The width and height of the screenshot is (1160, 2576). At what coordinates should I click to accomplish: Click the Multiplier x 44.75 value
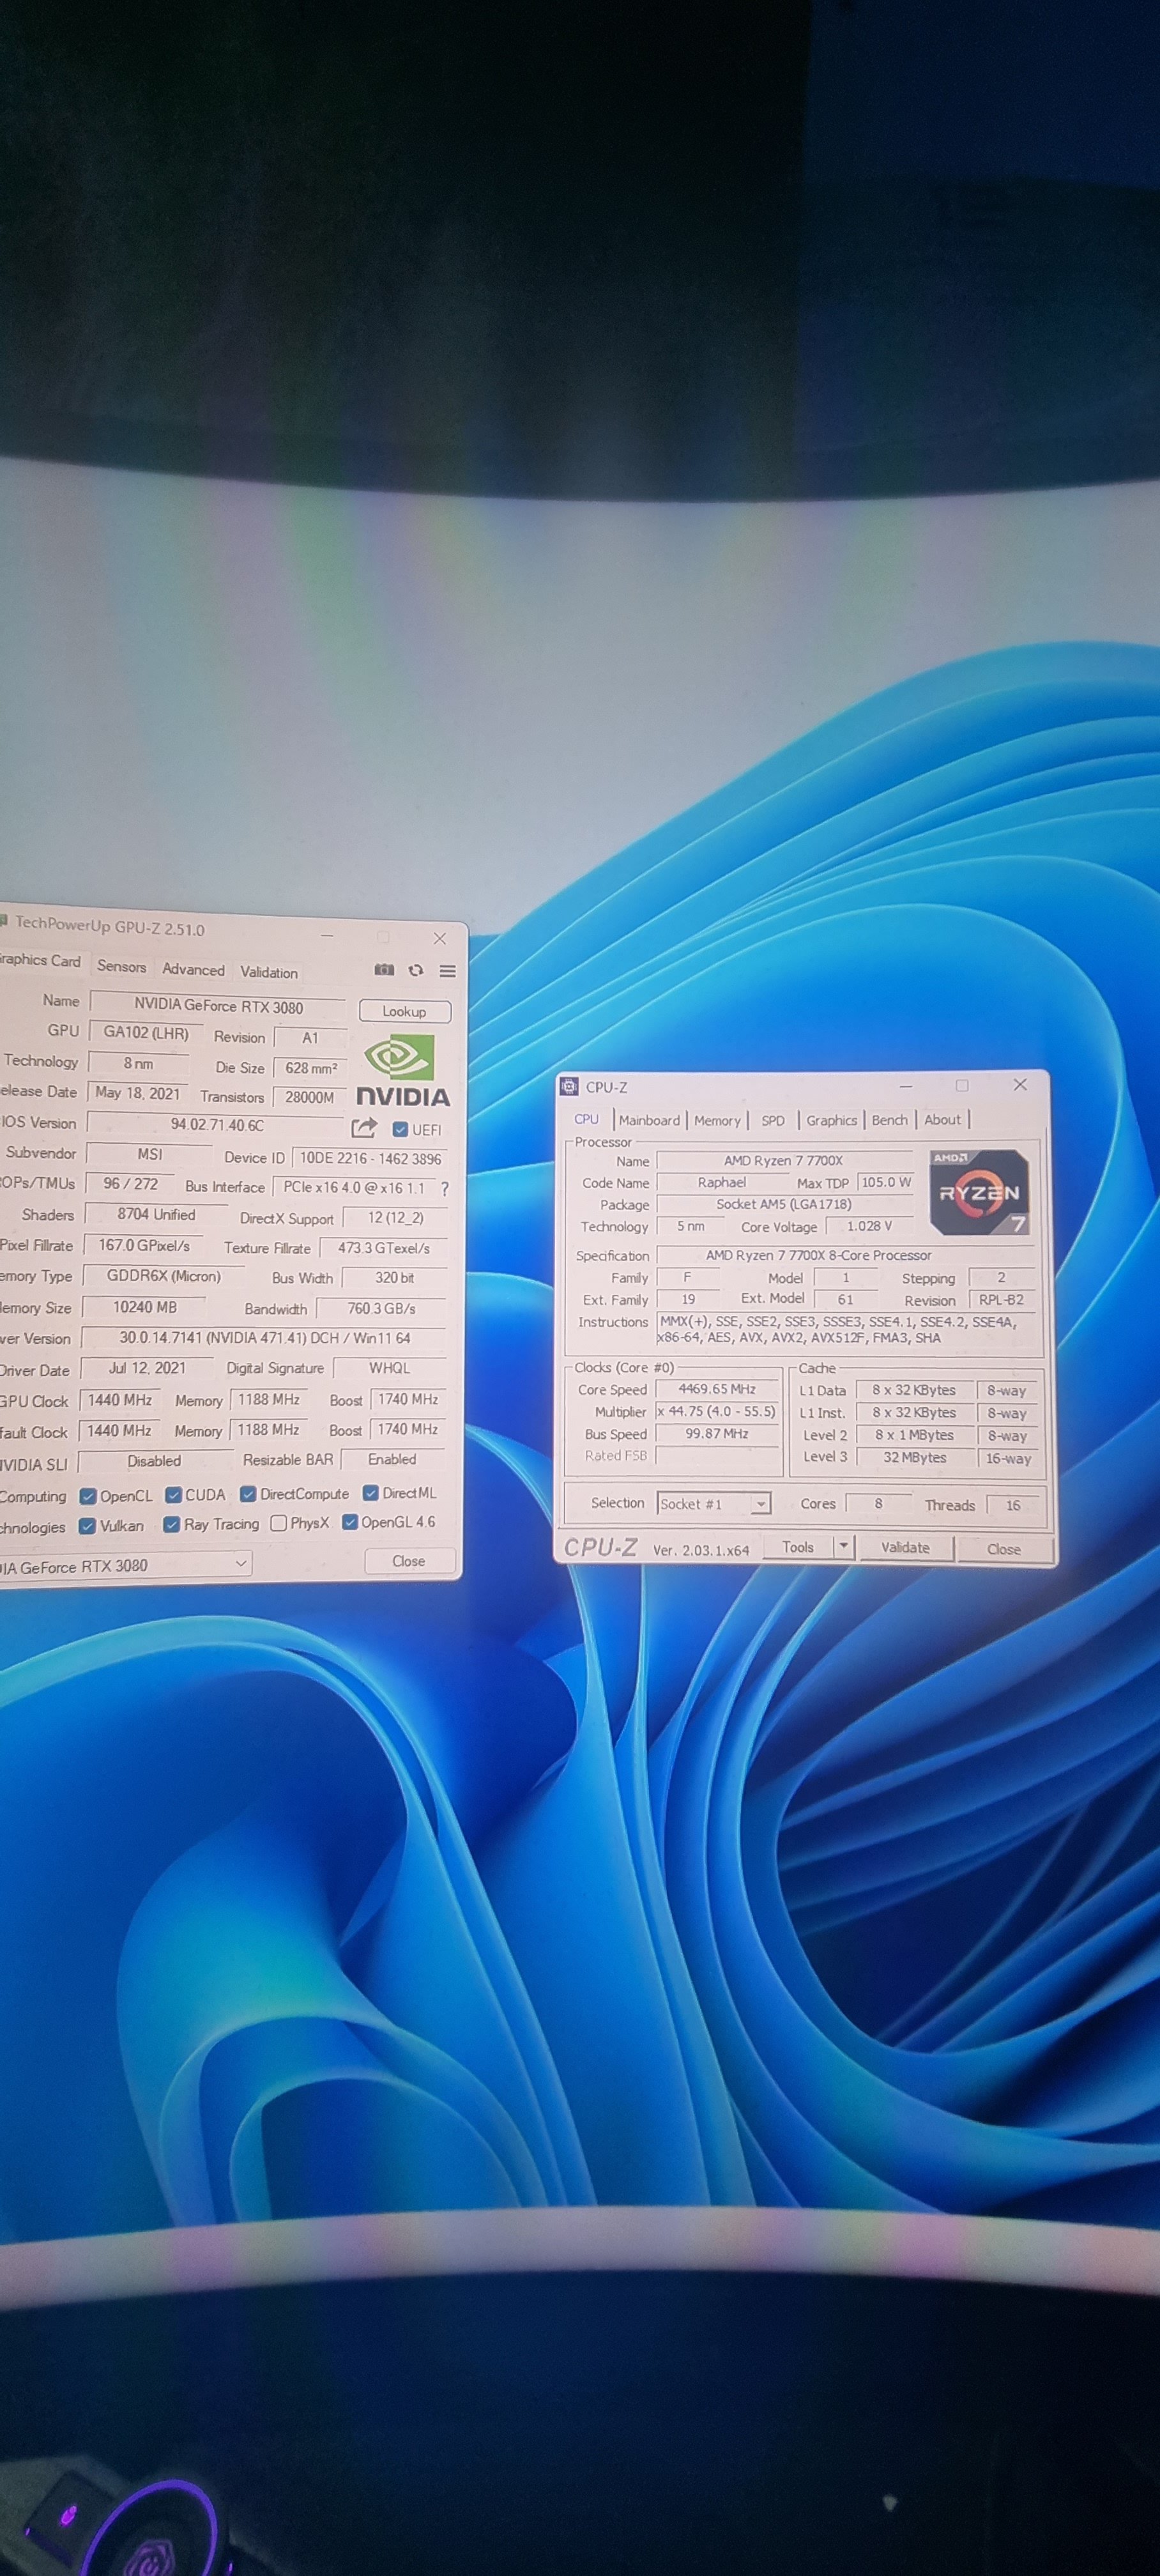[x=717, y=1412]
